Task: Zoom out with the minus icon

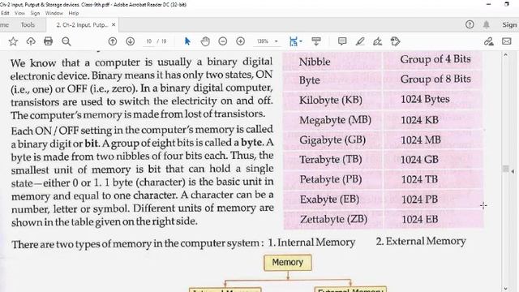Action: pyautogui.click(x=223, y=41)
